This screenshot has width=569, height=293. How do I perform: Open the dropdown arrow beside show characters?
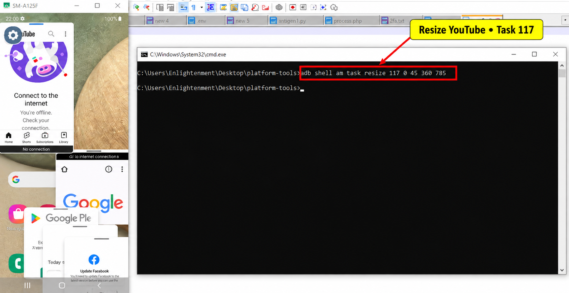point(202,7)
